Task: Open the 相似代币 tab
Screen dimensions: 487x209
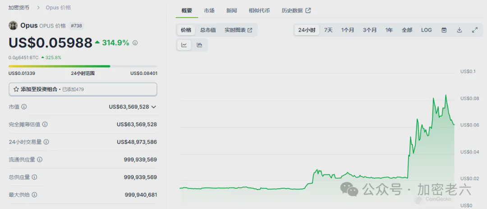Action: (x=259, y=10)
